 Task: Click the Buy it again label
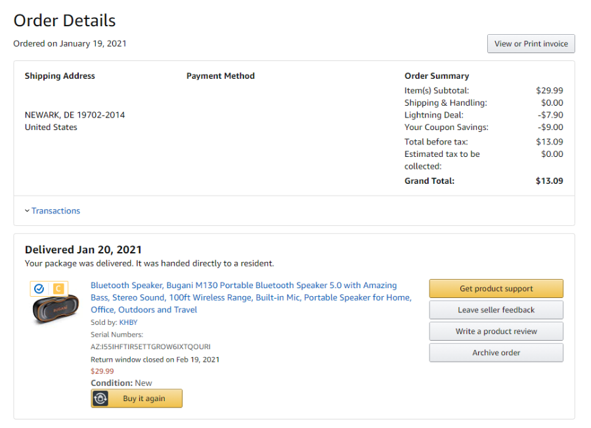(x=144, y=398)
